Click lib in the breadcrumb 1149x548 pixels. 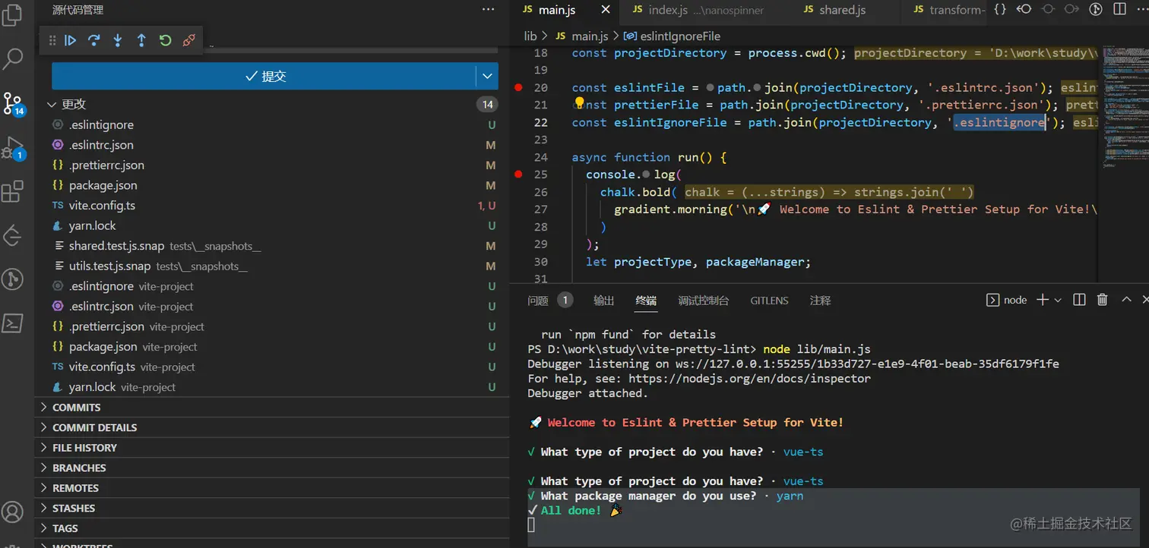click(530, 36)
